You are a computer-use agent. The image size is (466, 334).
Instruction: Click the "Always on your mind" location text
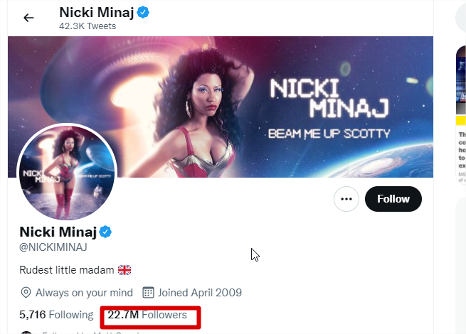[x=84, y=293]
